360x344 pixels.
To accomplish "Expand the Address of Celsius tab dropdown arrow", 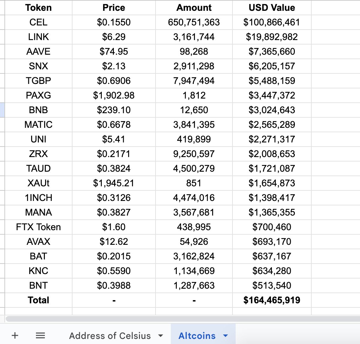I will click(161, 336).
